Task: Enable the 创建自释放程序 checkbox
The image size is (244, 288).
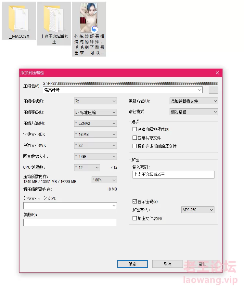Action: coord(135,129)
